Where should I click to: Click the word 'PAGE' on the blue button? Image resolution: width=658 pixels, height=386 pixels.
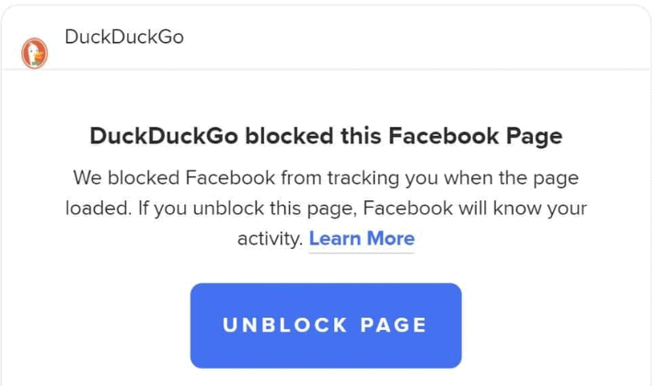[x=394, y=325]
